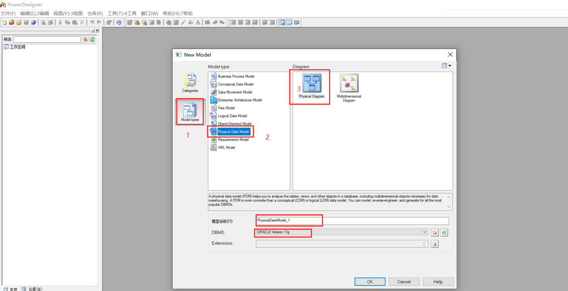Select the 工作空间 workspace tree node

coord(17,47)
